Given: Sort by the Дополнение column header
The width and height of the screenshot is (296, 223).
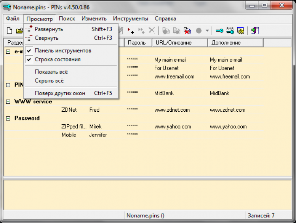Looking at the screenshot, I should [235, 43].
